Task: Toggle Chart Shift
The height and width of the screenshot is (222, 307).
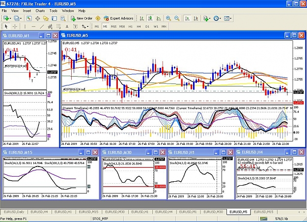Action: click(x=195, y=18)
